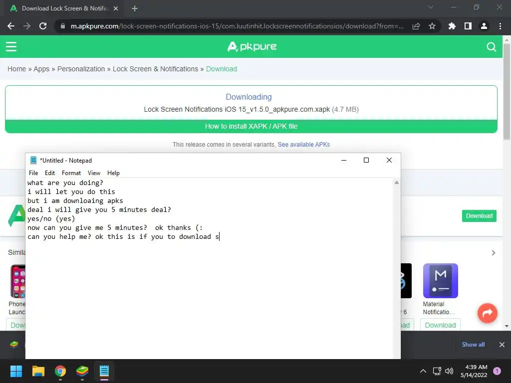Click the Personalization breadcrumb link
Screen dimensions: 511x383
click(81, 69)
